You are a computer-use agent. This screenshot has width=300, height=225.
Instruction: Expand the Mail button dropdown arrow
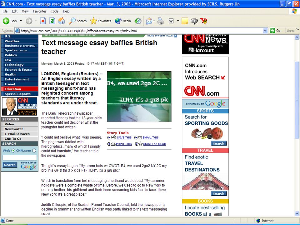tap(154, 21)
